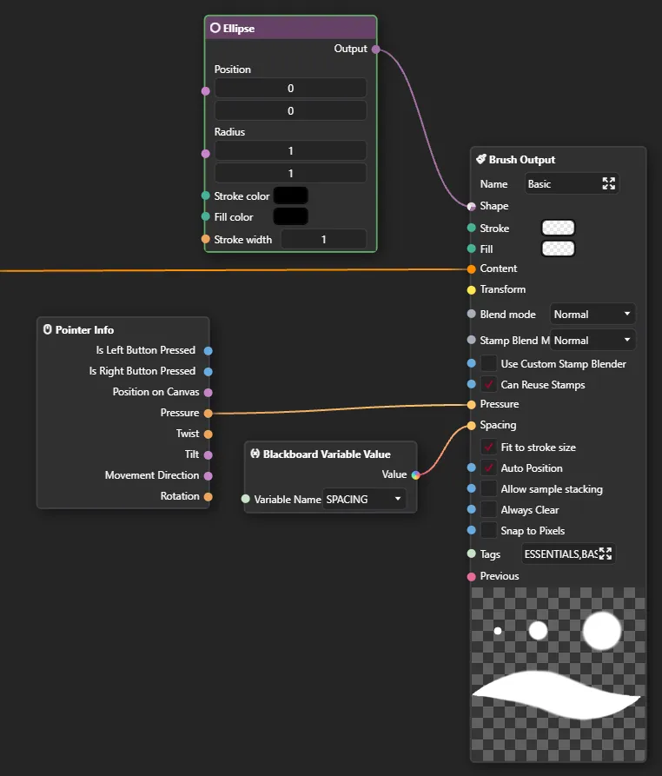Click the Brush Output brush icon

click(480, 160)
